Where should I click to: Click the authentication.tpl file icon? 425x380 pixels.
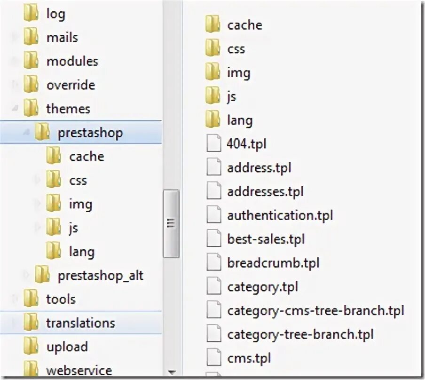214,215
